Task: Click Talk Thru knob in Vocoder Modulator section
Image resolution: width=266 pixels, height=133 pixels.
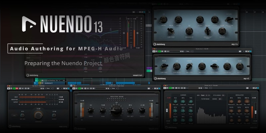Action: coord(239,111)
